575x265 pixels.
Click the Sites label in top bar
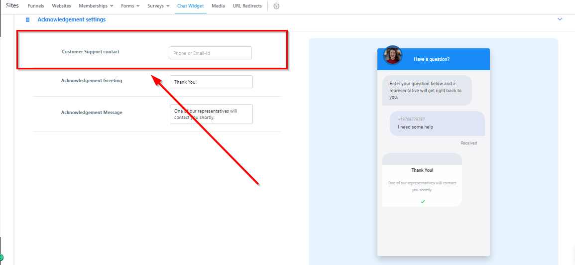[x=12, y=5]
